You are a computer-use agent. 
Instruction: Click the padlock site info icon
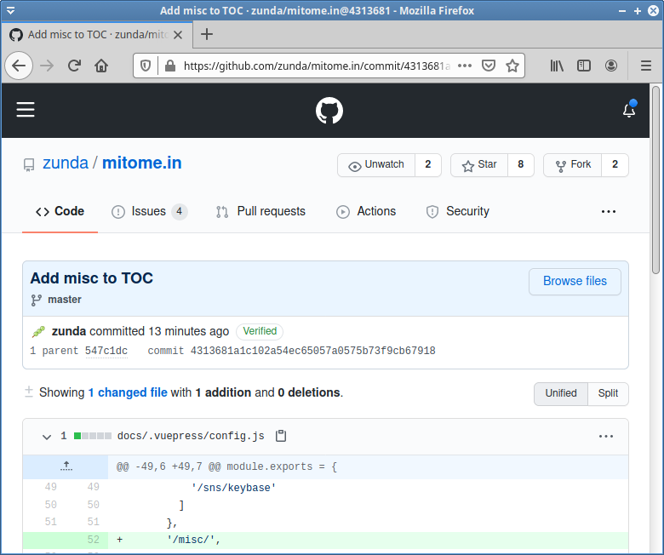(170, 66)
